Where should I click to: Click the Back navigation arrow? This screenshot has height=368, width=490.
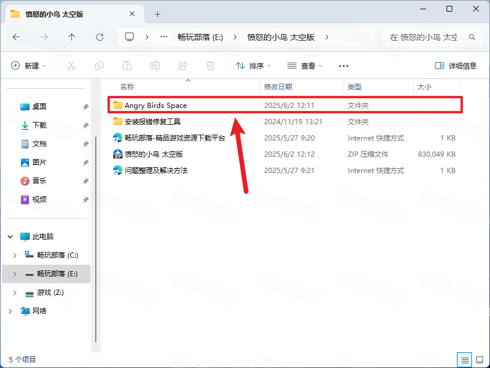[16, 37]
